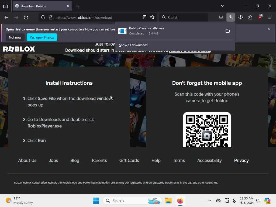Open the weather widget showing 75°F
Viewport: 276px width, 207px height.
pyautogui.click(x=19, y=201)
